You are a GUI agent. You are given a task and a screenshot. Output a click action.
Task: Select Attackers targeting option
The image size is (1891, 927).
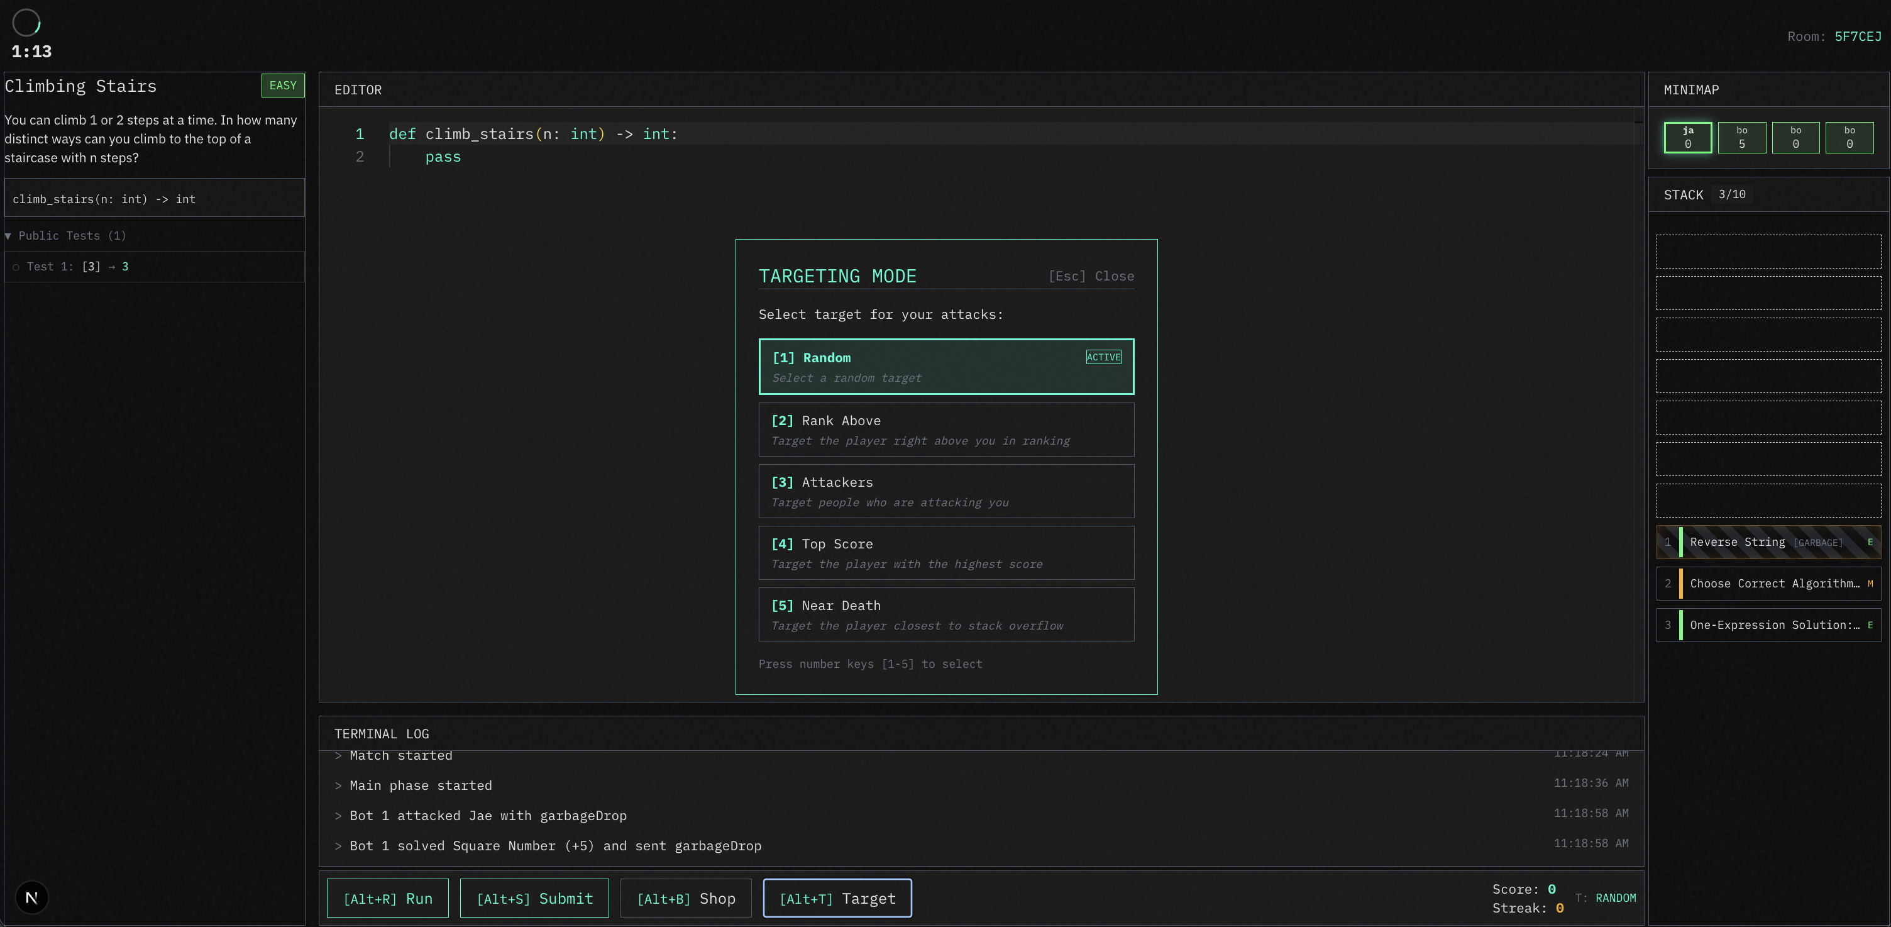(x=945, y=491)
